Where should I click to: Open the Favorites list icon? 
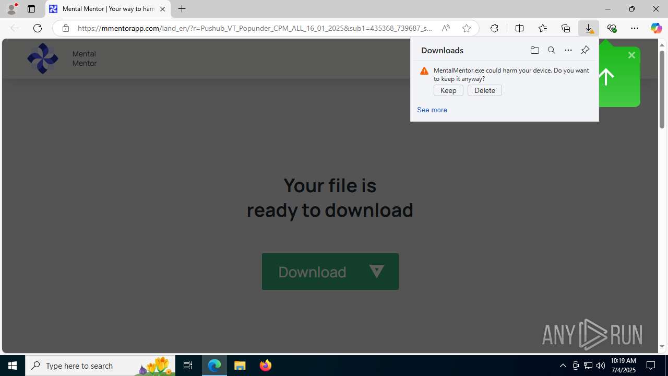coord(542,28)
